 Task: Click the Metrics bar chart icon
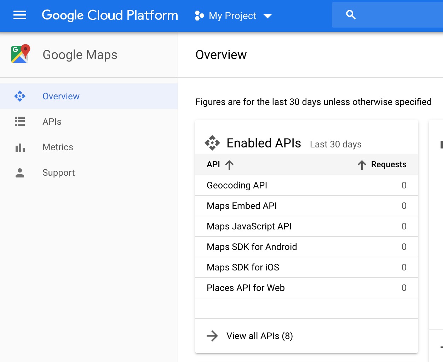[19, 147]
